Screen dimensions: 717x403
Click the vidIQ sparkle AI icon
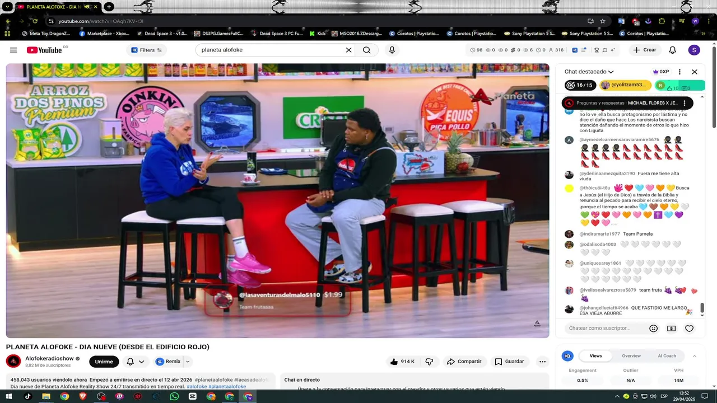tap(613, 50)
